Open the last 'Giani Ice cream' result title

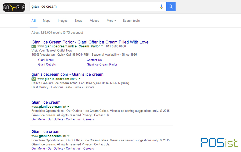[x=46, y=131]
